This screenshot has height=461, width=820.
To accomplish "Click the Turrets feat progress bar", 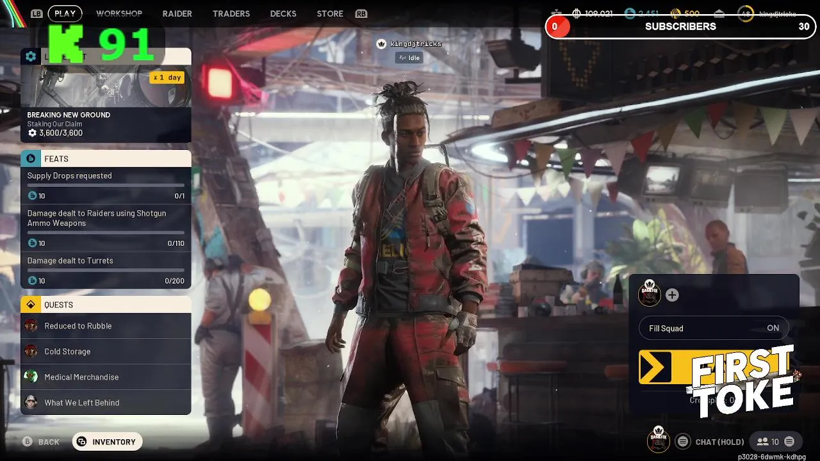I will tap(106, 270).
